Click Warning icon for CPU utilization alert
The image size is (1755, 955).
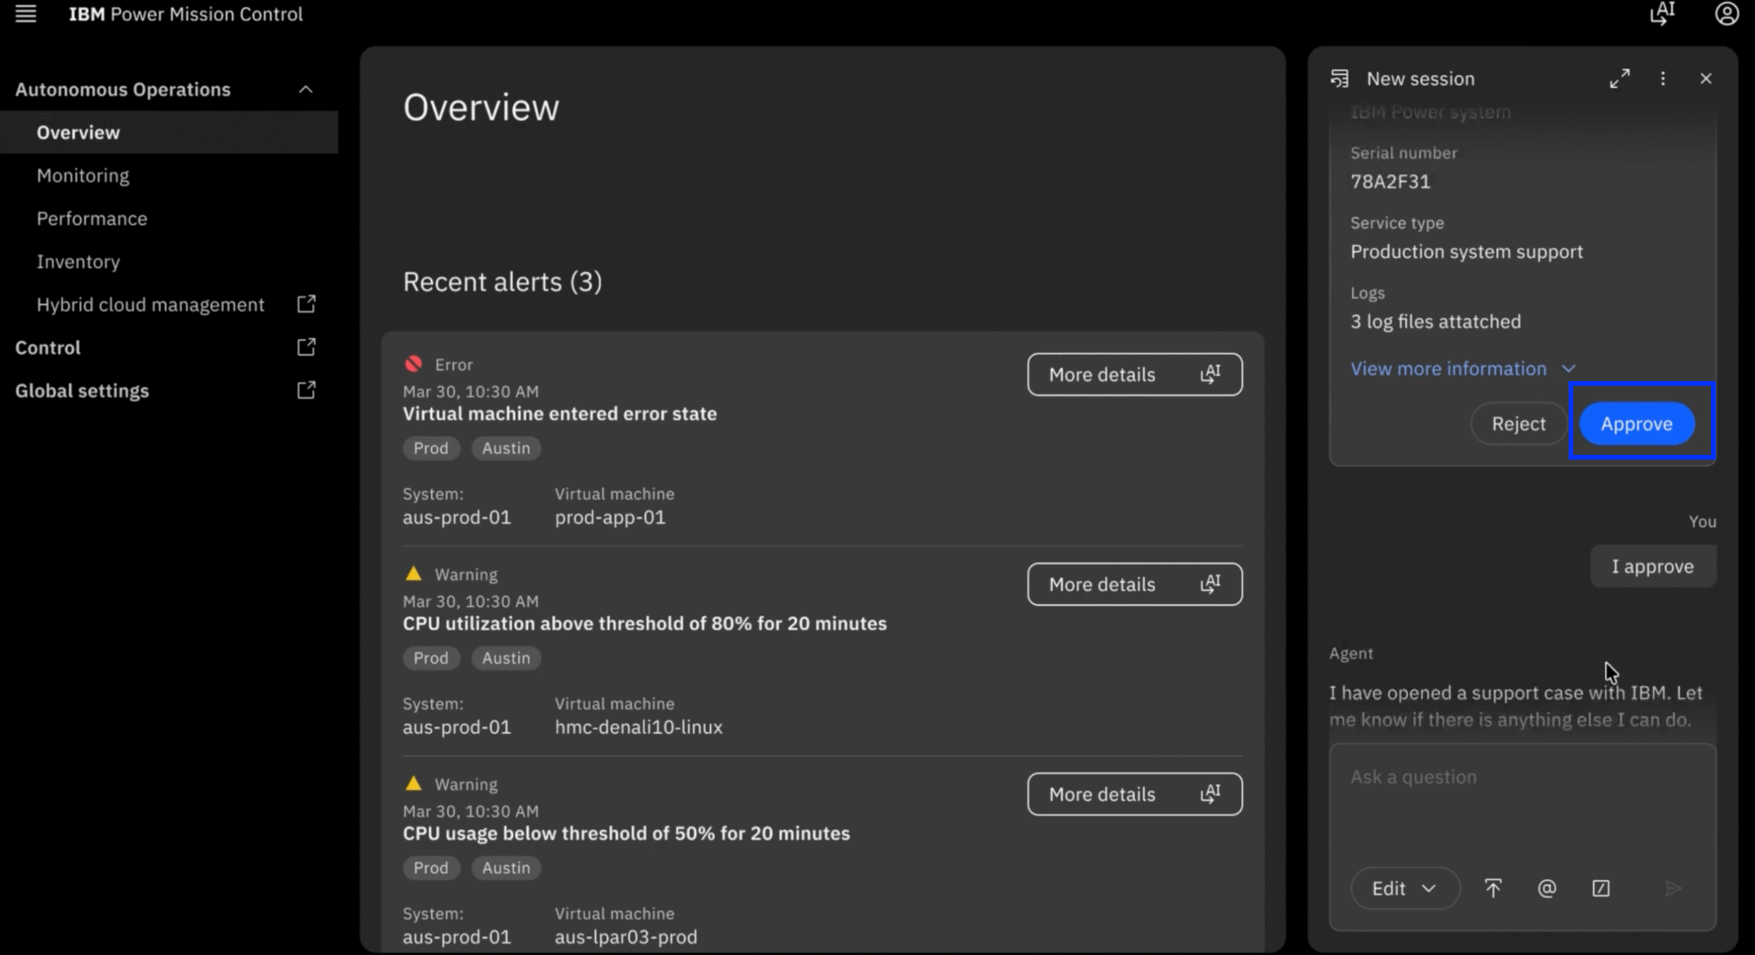pos(413,573)
